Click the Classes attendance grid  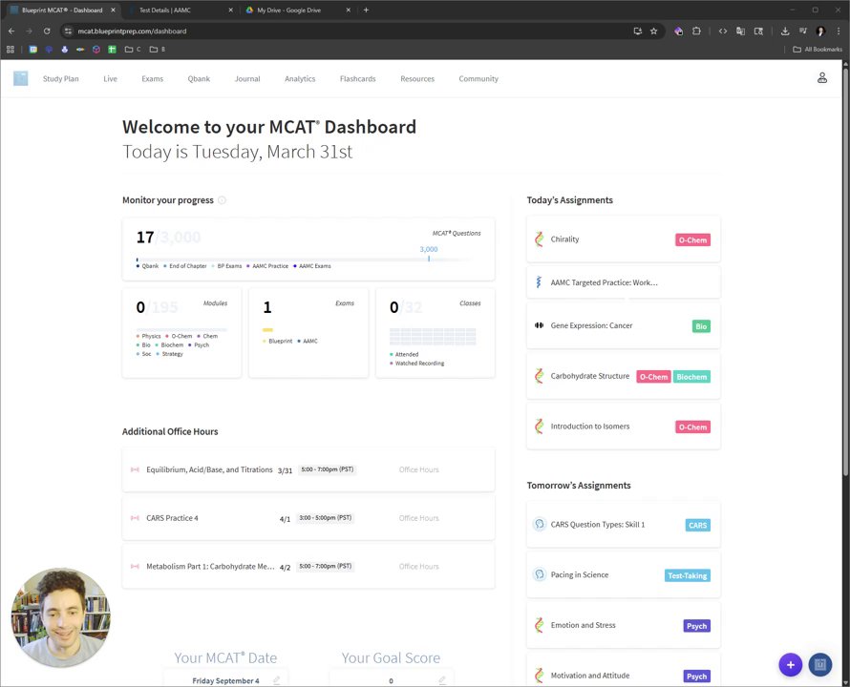click(433, 337)
